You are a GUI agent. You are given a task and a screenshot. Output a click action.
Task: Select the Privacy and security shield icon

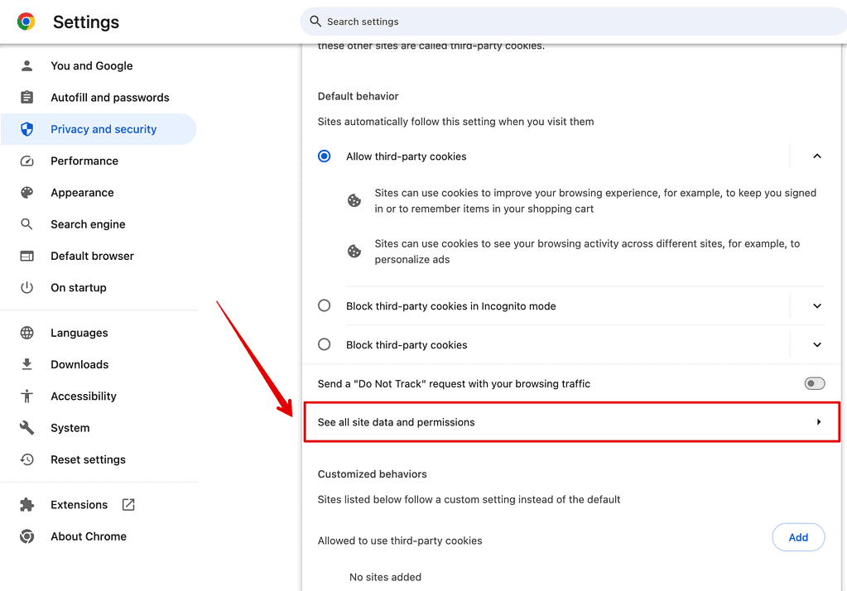[x=26, y=128]
